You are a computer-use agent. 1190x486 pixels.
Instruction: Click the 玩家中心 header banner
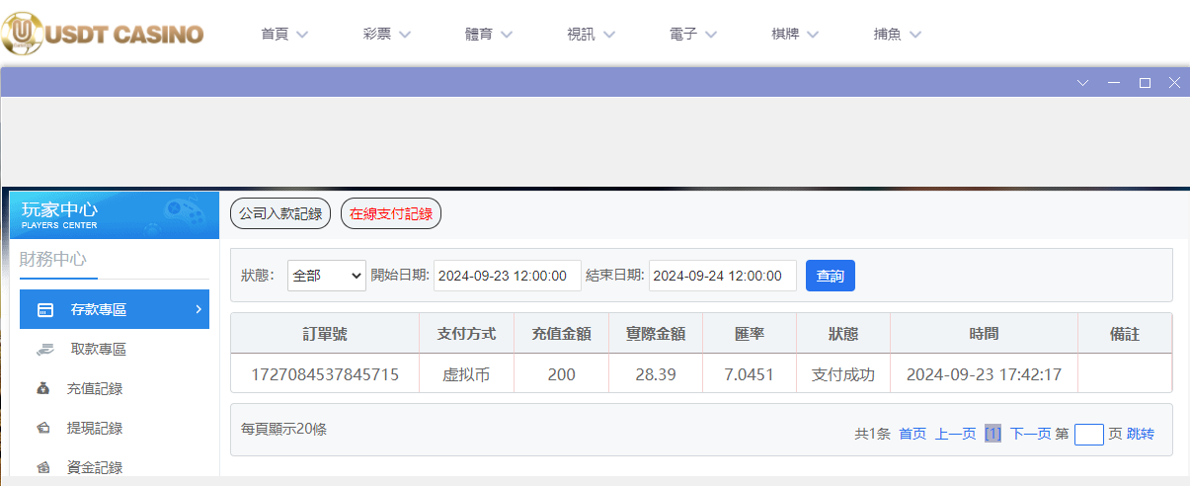pos(114,215)
